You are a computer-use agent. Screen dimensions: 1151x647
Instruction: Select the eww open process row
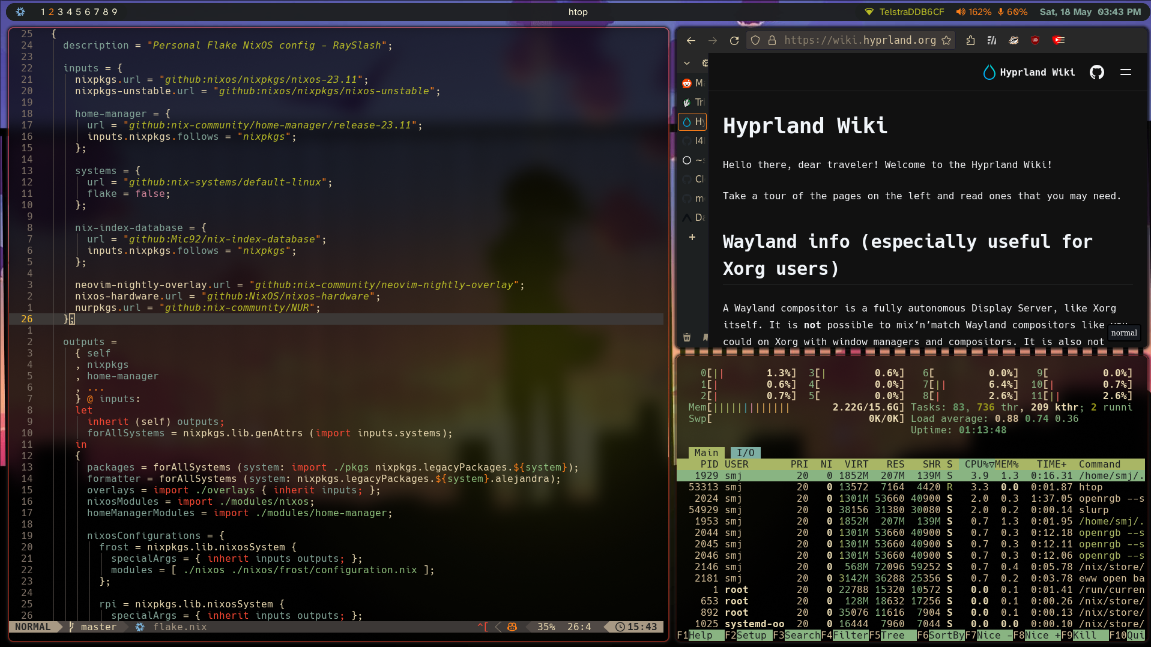pyautogui.click(x=911, y=578)
